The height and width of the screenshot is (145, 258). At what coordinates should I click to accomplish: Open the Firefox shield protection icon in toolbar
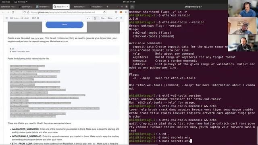click(116, 12)
